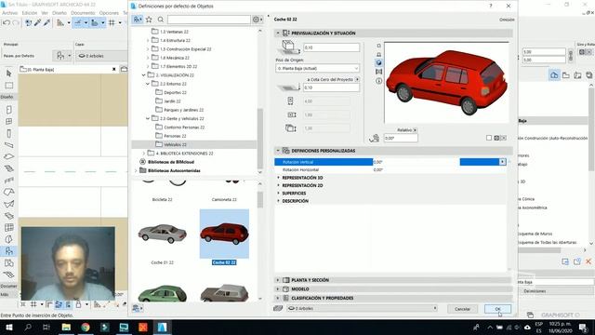Select the Column tool in toolbox

(8, 133)
